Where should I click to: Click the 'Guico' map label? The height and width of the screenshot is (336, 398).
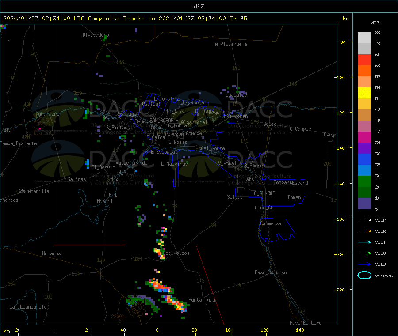pyautogui.click(x=270, y=124)
